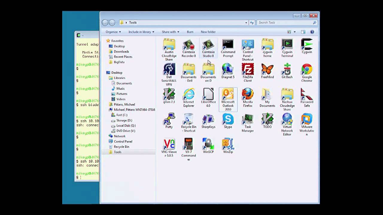Open the FileZilla Client shortcut
This screenshot has width=383, height=215.
pos(248,73)
